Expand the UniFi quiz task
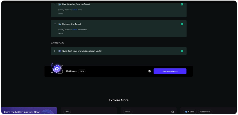The image size is (238, 115). click(x=55, y=51)
